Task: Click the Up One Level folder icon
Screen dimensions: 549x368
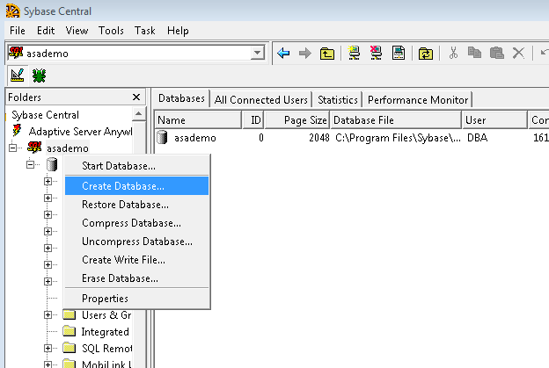Action: click(327, 53)
